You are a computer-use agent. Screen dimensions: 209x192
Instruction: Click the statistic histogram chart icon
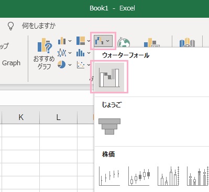coord(80,53)
